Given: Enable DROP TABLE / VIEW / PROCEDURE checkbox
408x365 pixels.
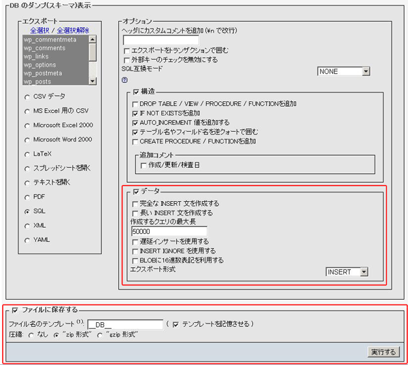Looking at the screenshot, I should coord(135,104).
